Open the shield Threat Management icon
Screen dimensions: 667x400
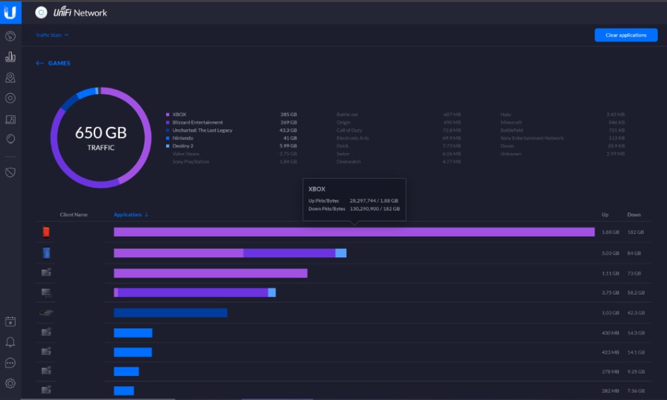(10, 172)
